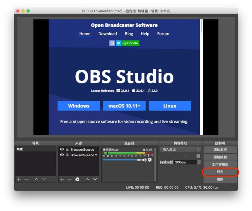Image resolution: width=252 pixels, height=211 pixels.
Task: Click 開始串流 start streaming button
Action: [x=220, y=150]
